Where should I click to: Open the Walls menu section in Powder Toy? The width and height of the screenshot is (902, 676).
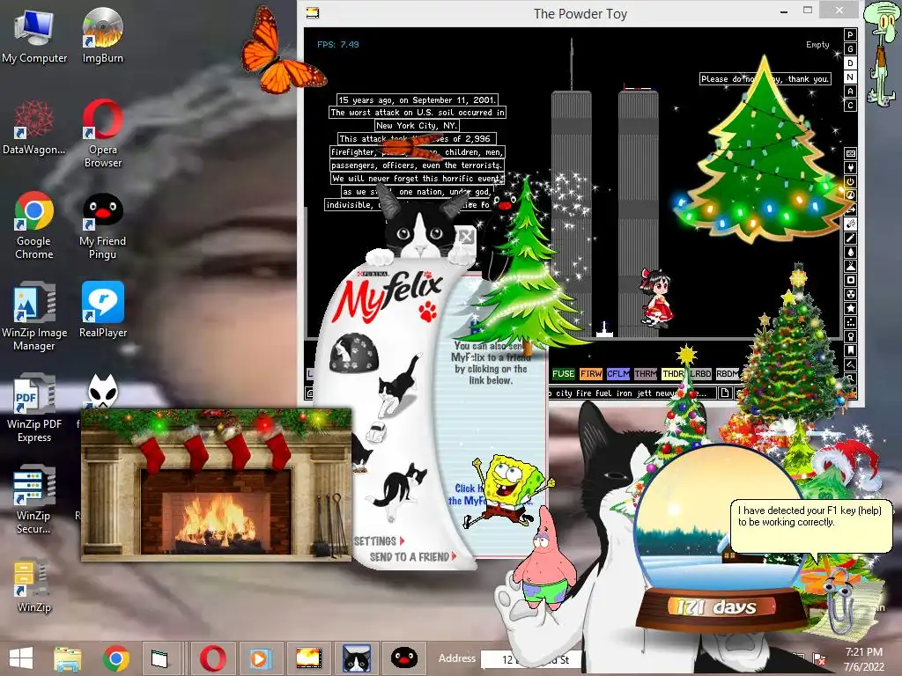click(x=850, y=153)
